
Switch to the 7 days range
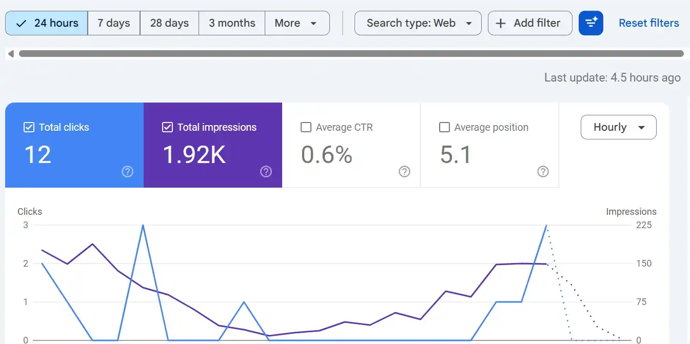[x=114, y=23]
